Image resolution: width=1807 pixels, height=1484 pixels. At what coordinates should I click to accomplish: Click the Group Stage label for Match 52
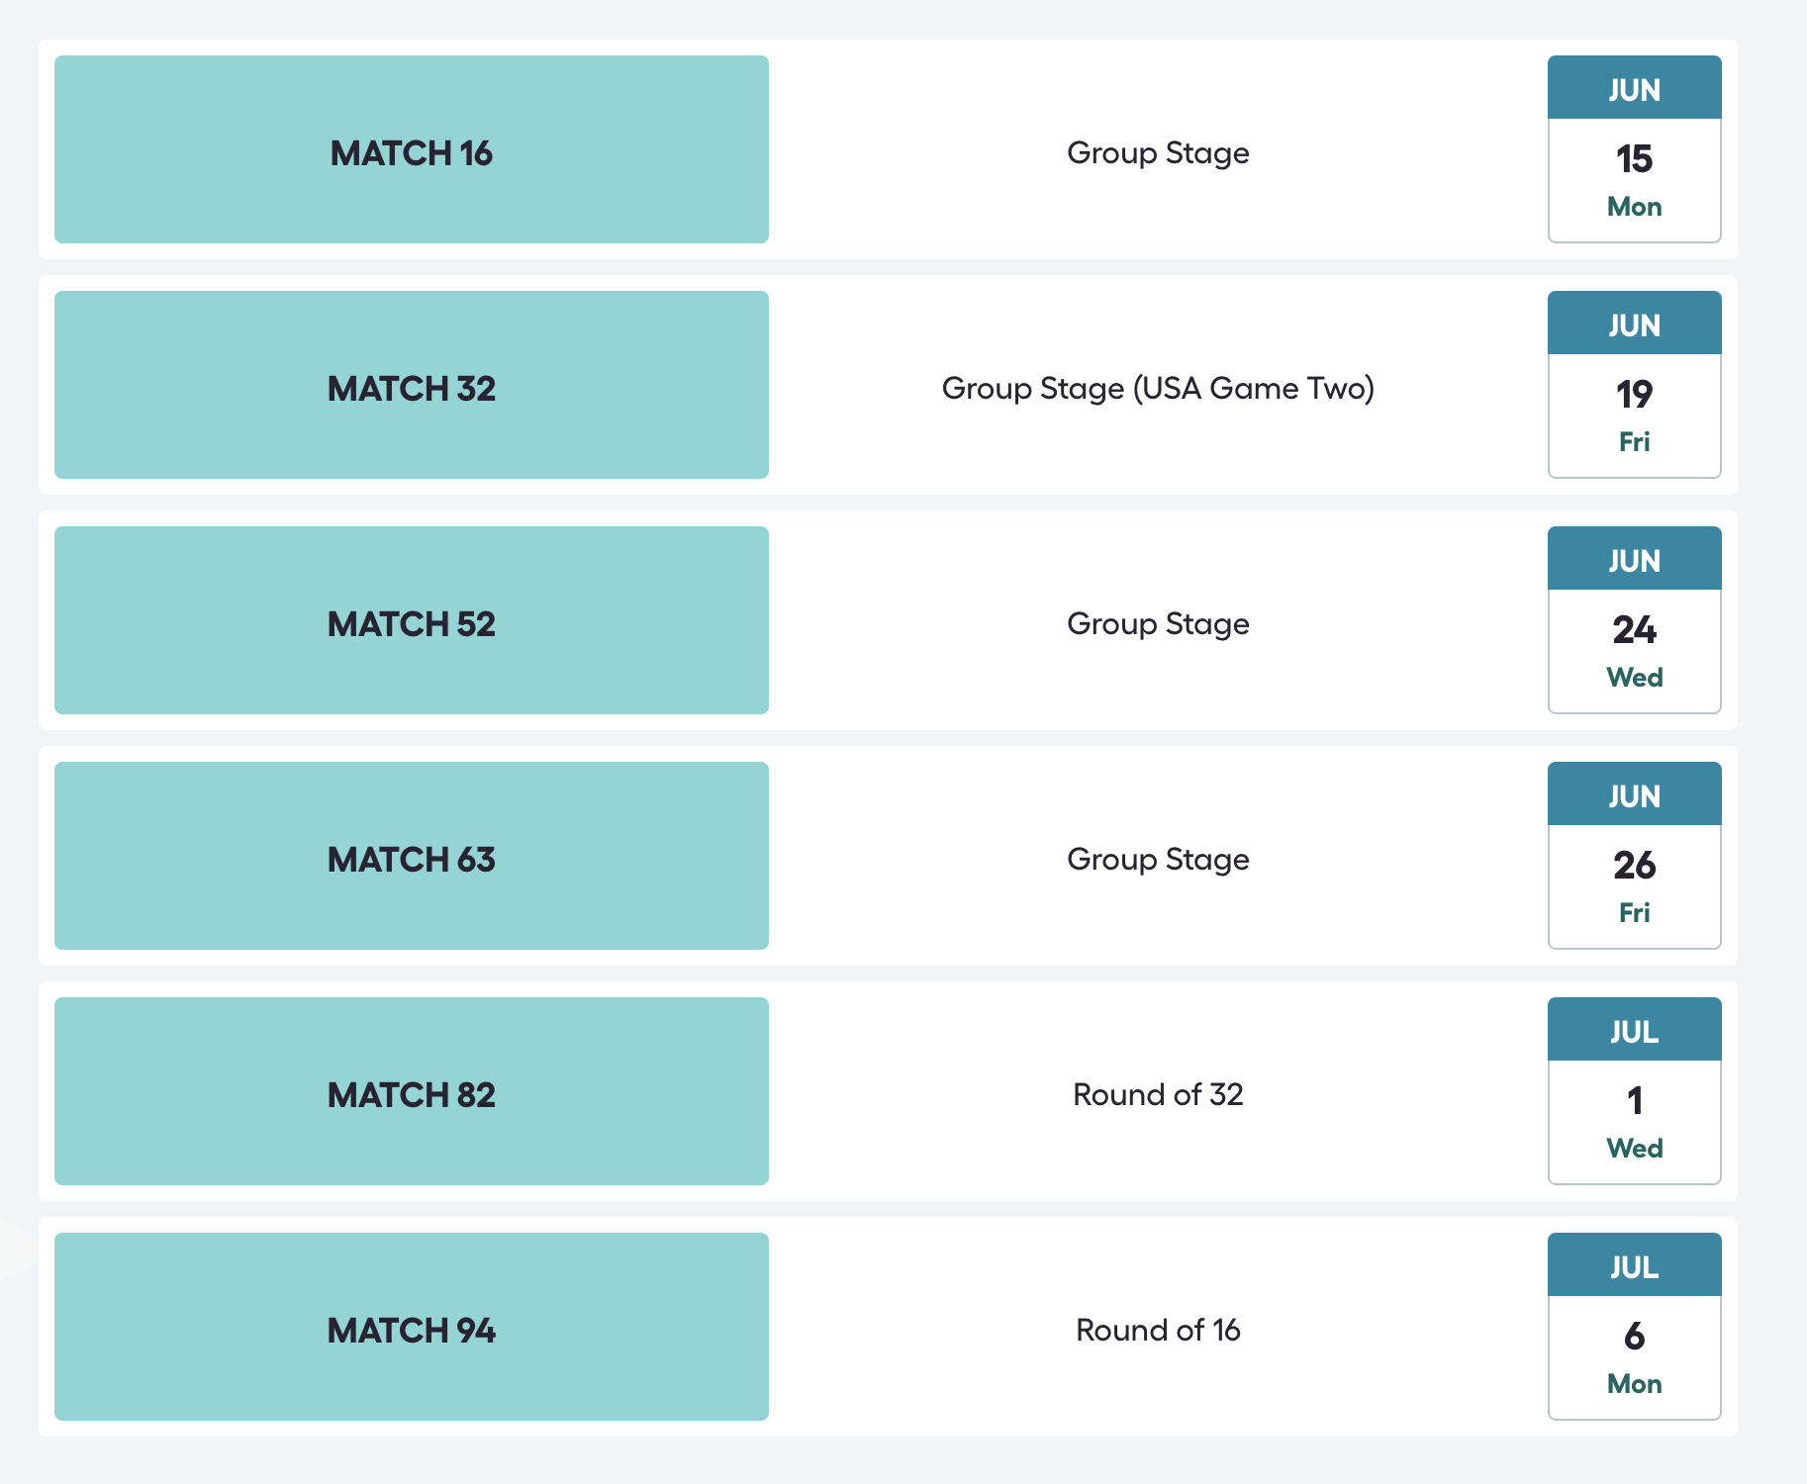click(x=1158, y=624)
